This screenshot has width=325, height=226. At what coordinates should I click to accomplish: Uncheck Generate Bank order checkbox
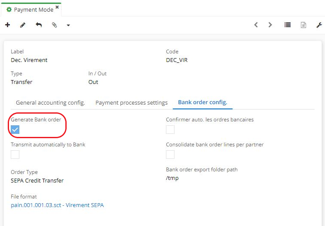pos(15,130)
